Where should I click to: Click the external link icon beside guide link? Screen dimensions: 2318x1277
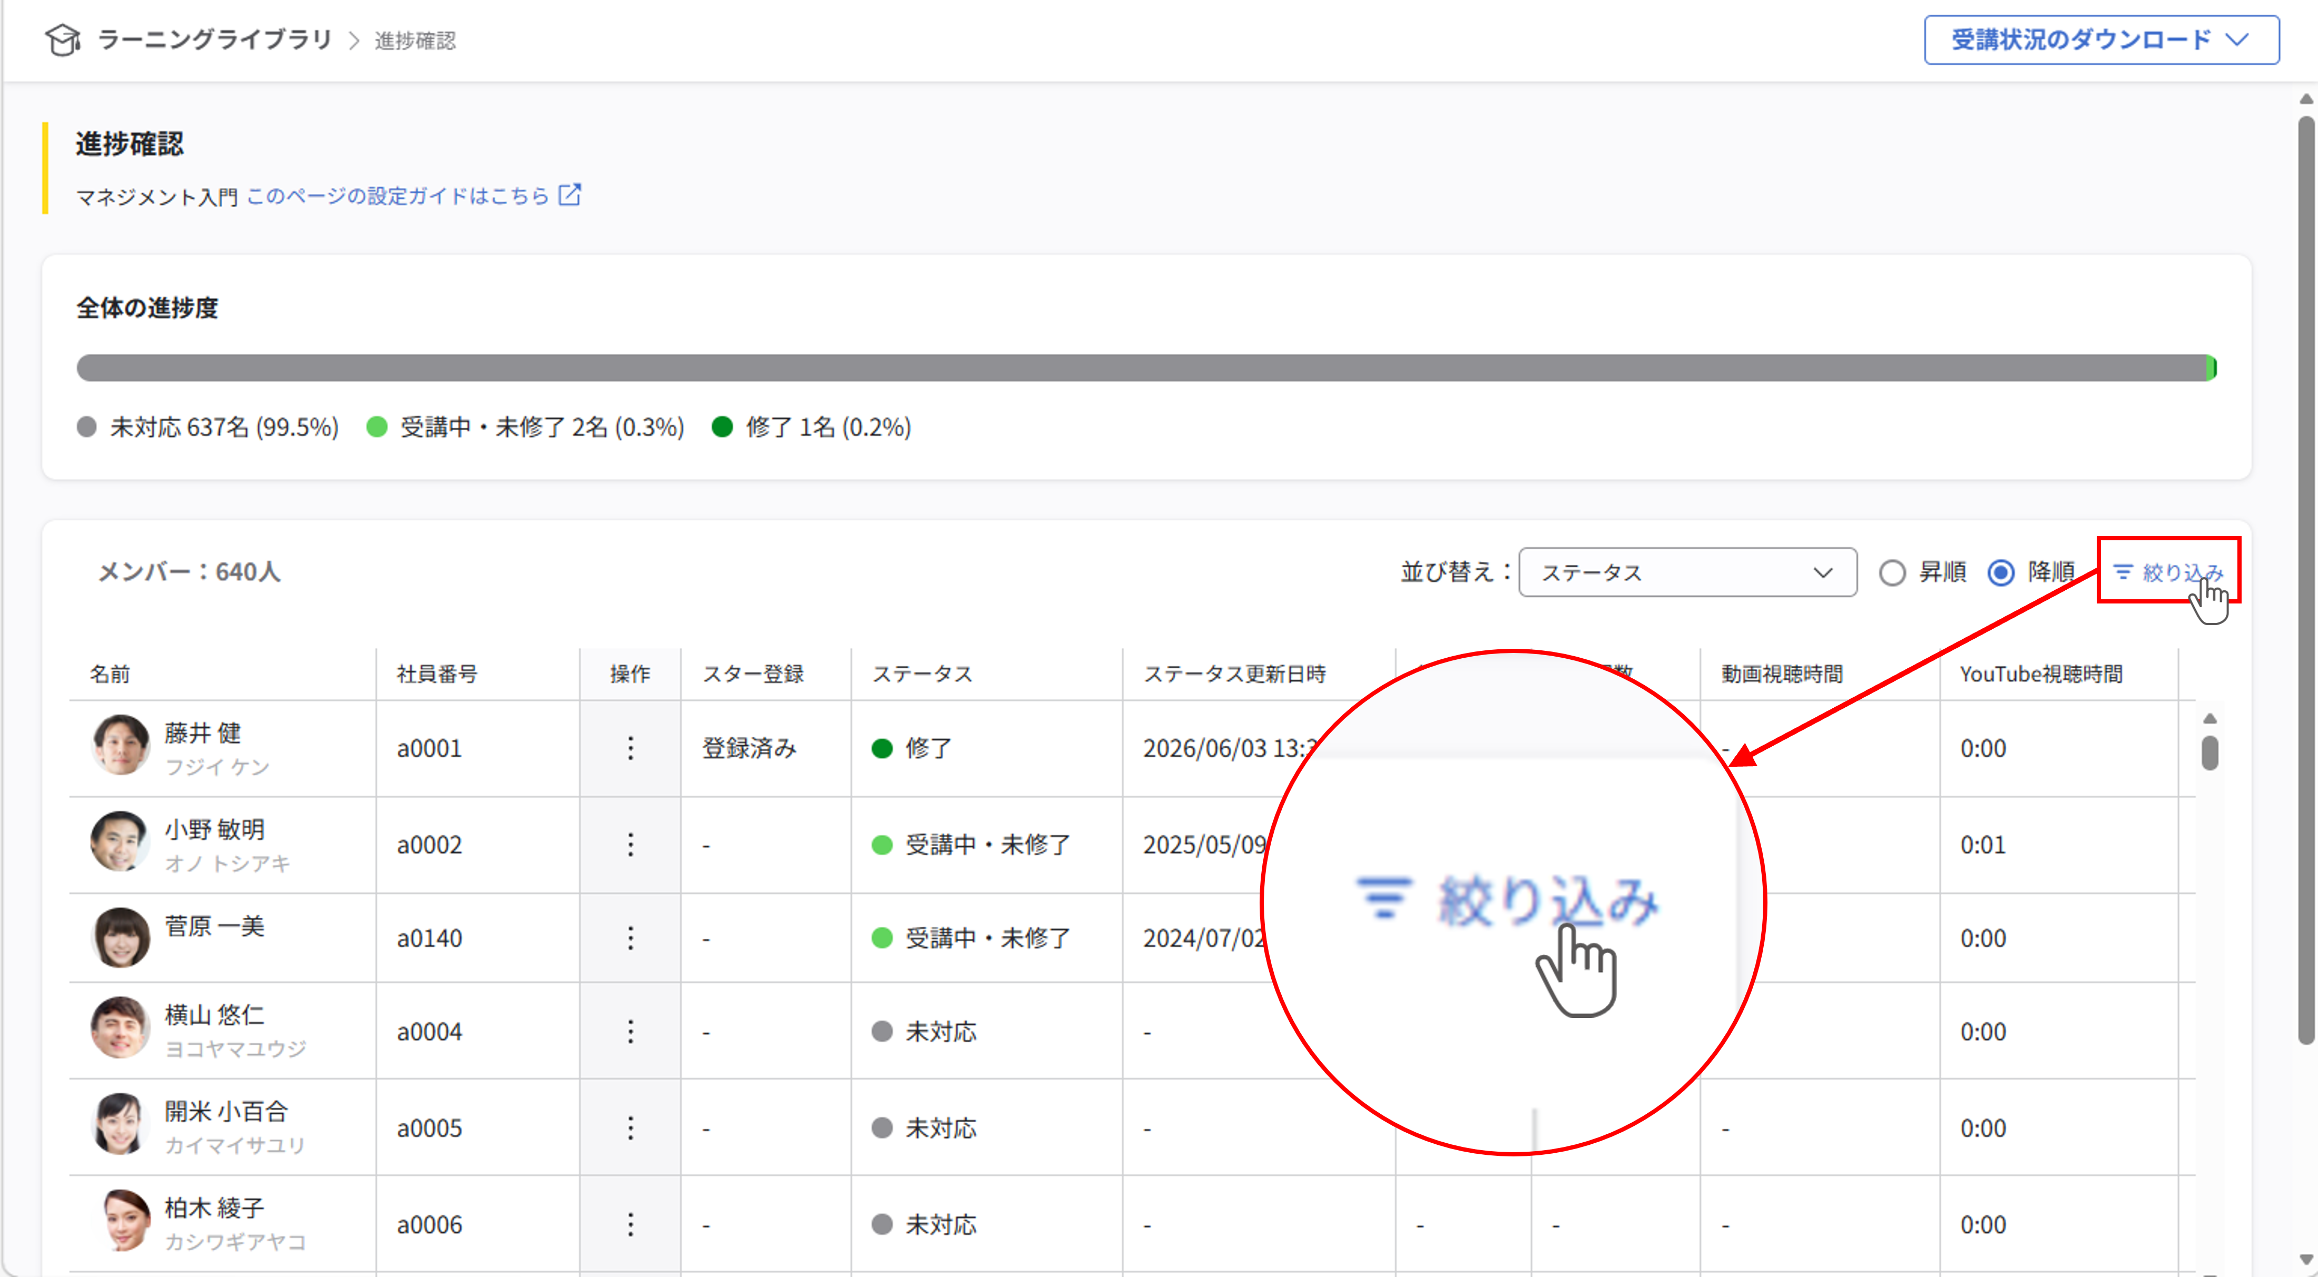tap(569, 194)
